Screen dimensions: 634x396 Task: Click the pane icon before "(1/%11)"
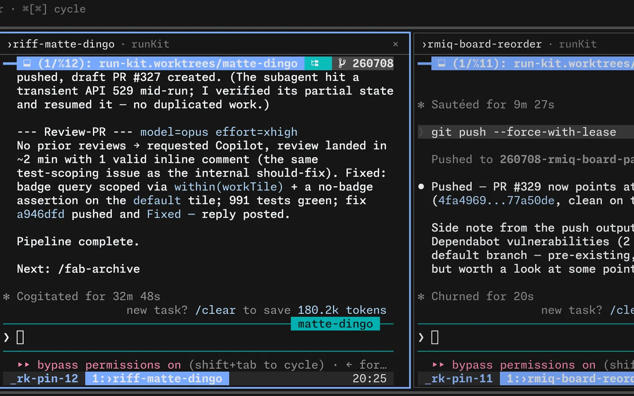pyautogui.click(x=442, y=63)
